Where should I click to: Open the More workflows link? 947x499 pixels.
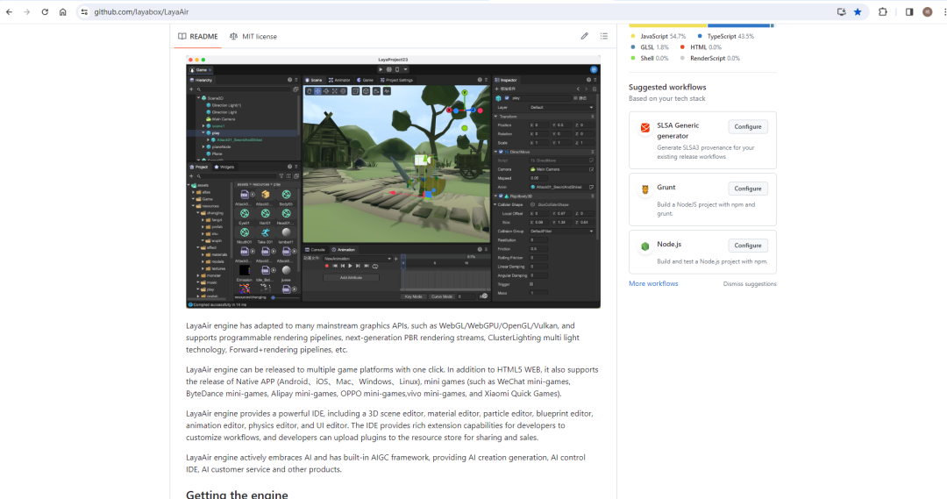pos(653,283)
